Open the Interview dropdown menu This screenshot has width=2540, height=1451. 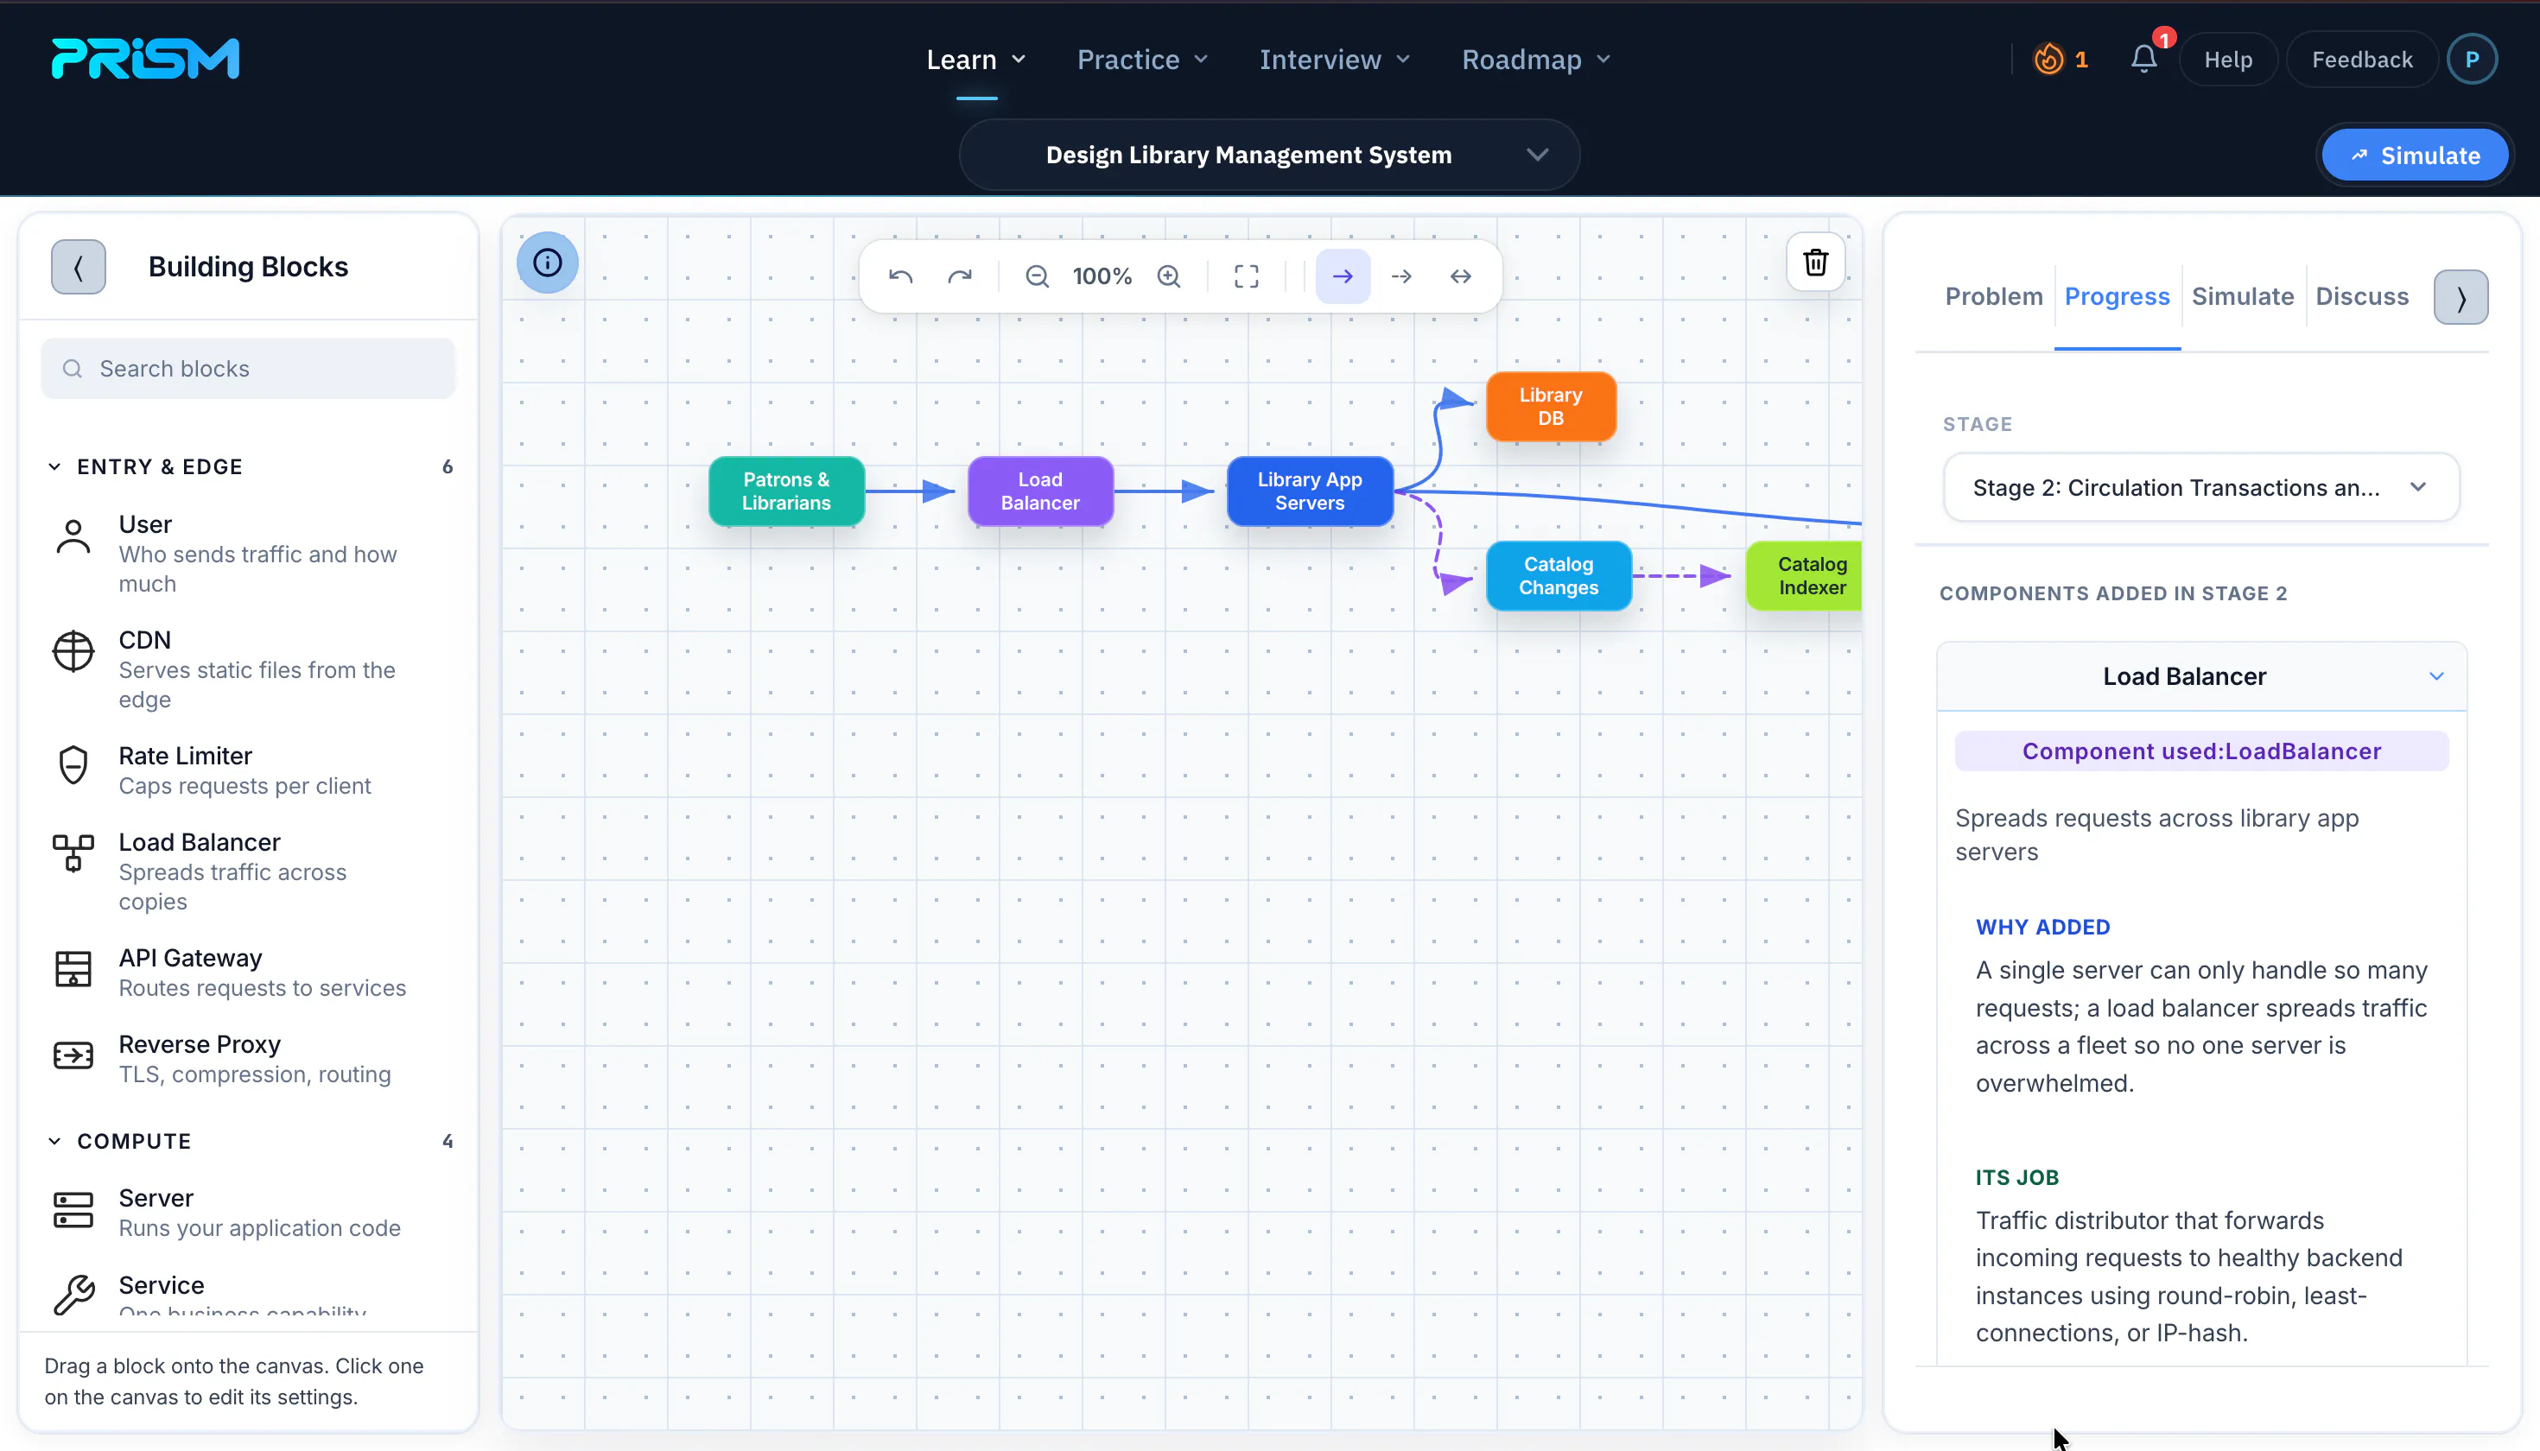click(x=1335, y=59)
